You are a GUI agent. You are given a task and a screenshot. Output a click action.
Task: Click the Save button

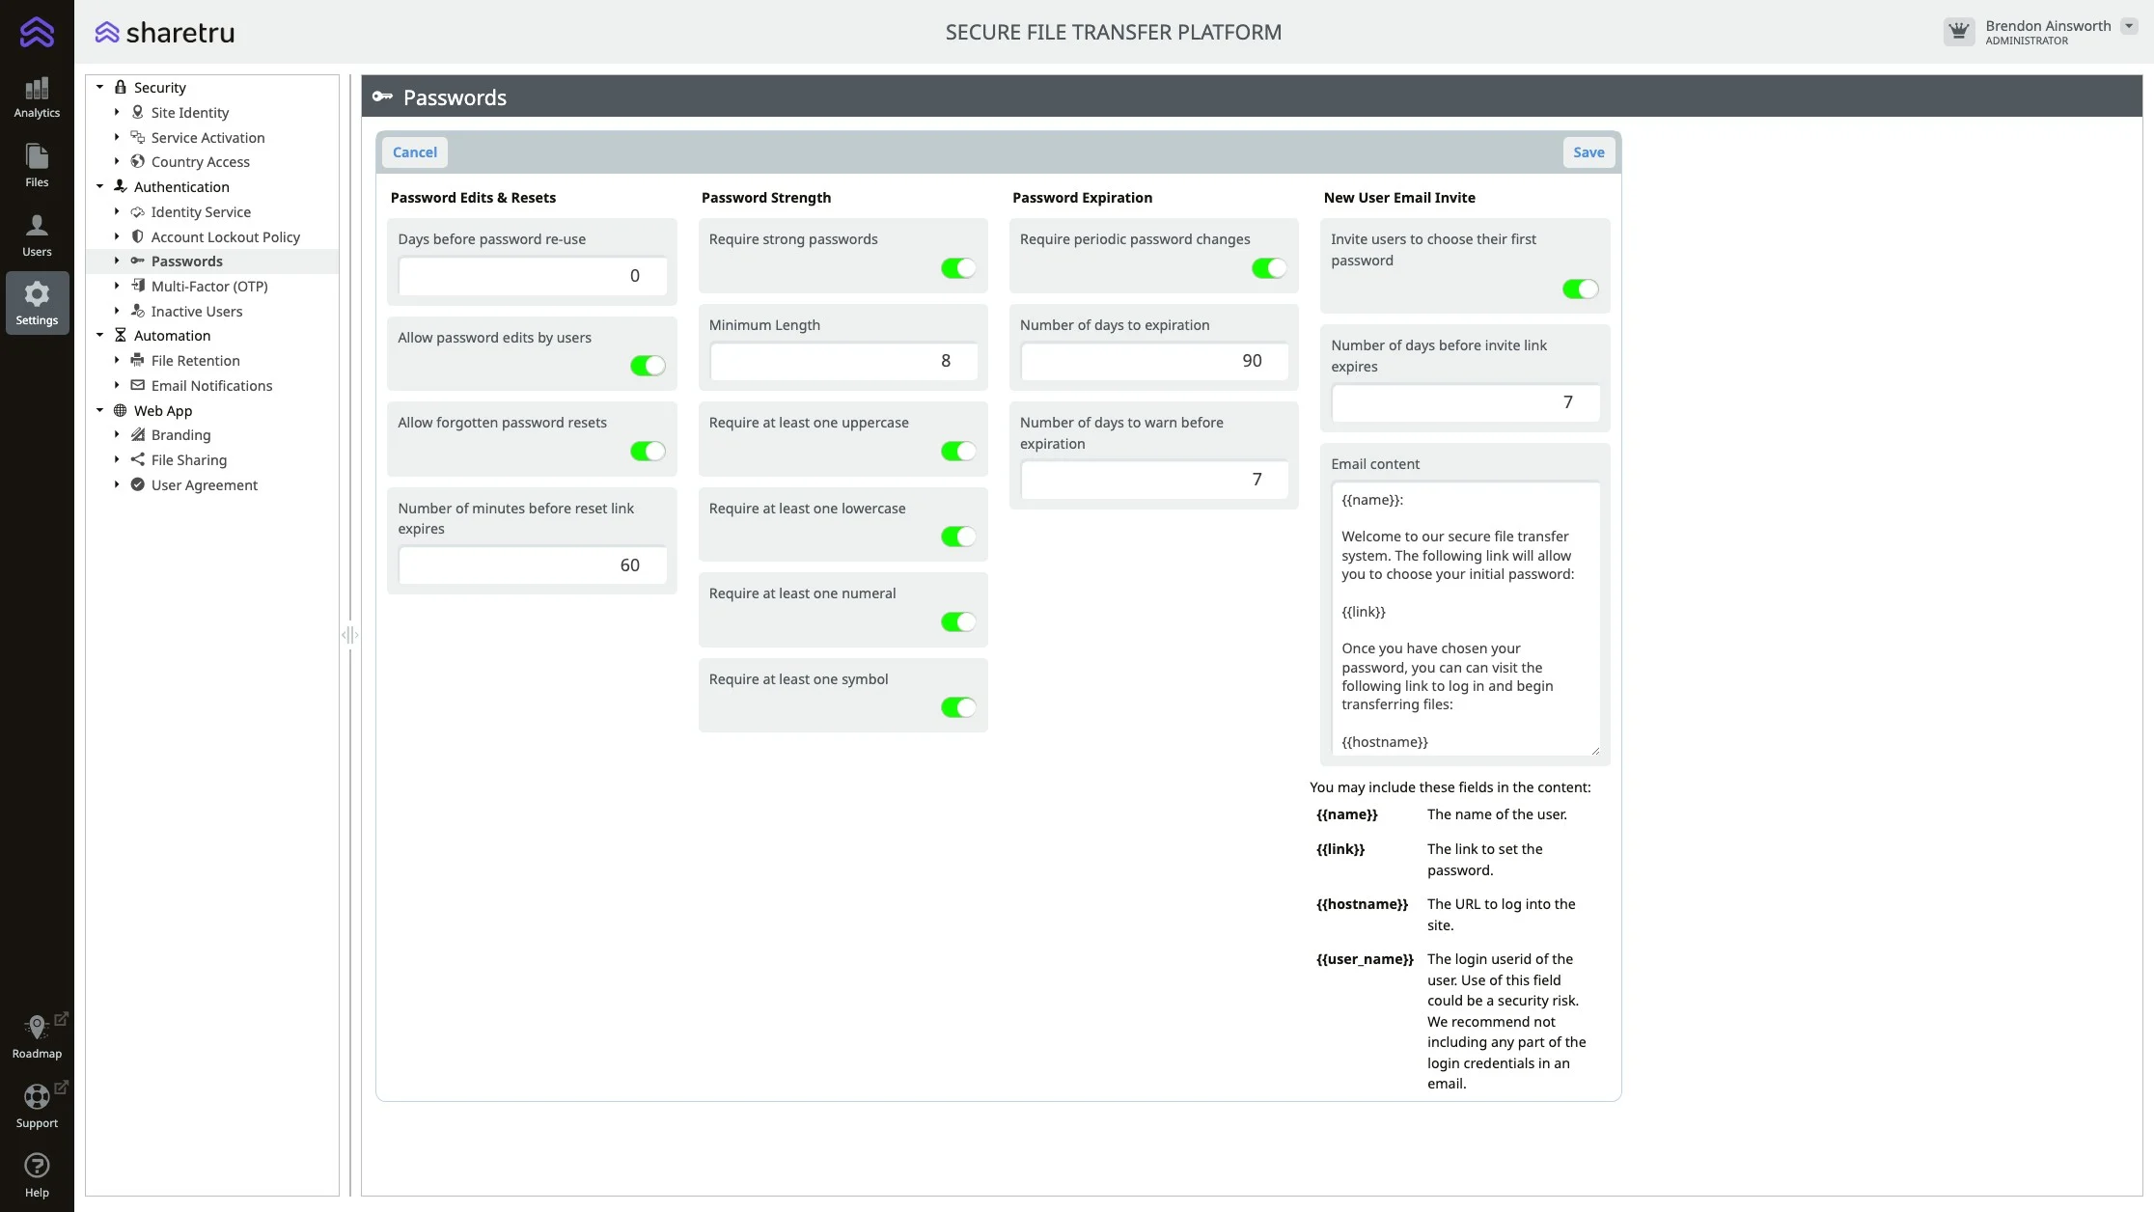click(x=1588, y=152)
